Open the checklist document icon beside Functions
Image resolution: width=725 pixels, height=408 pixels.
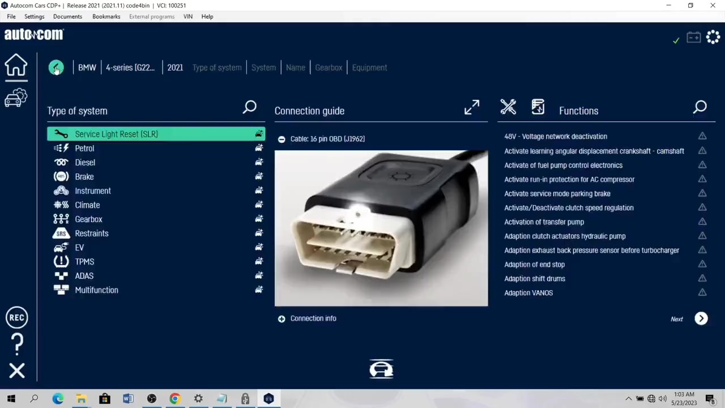[538, 107]
